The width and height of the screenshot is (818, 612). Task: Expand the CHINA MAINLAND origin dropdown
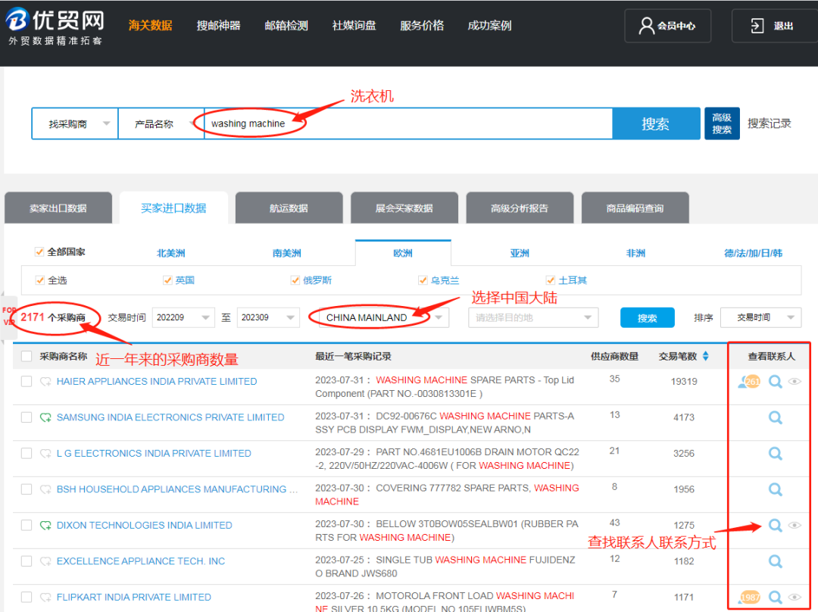439,317
